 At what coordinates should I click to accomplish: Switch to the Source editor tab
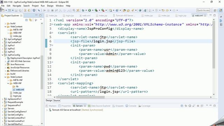pos(57,100)
